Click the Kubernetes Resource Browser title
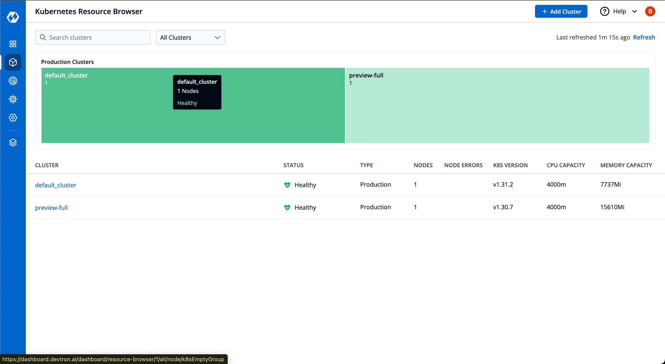Image resolution: width=665 pixels, height=364 pixels. 89,11
